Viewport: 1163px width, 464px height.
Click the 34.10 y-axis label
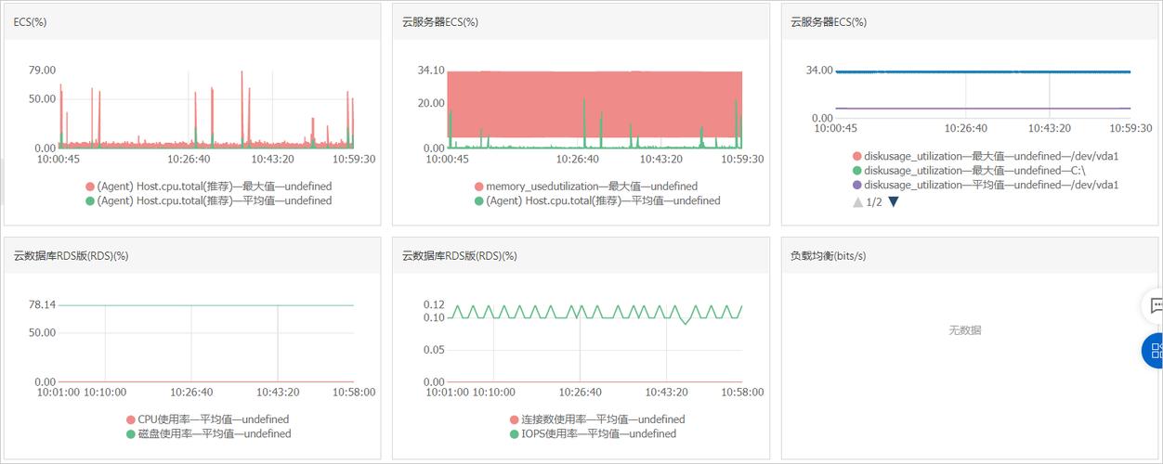tap(431, 70)
